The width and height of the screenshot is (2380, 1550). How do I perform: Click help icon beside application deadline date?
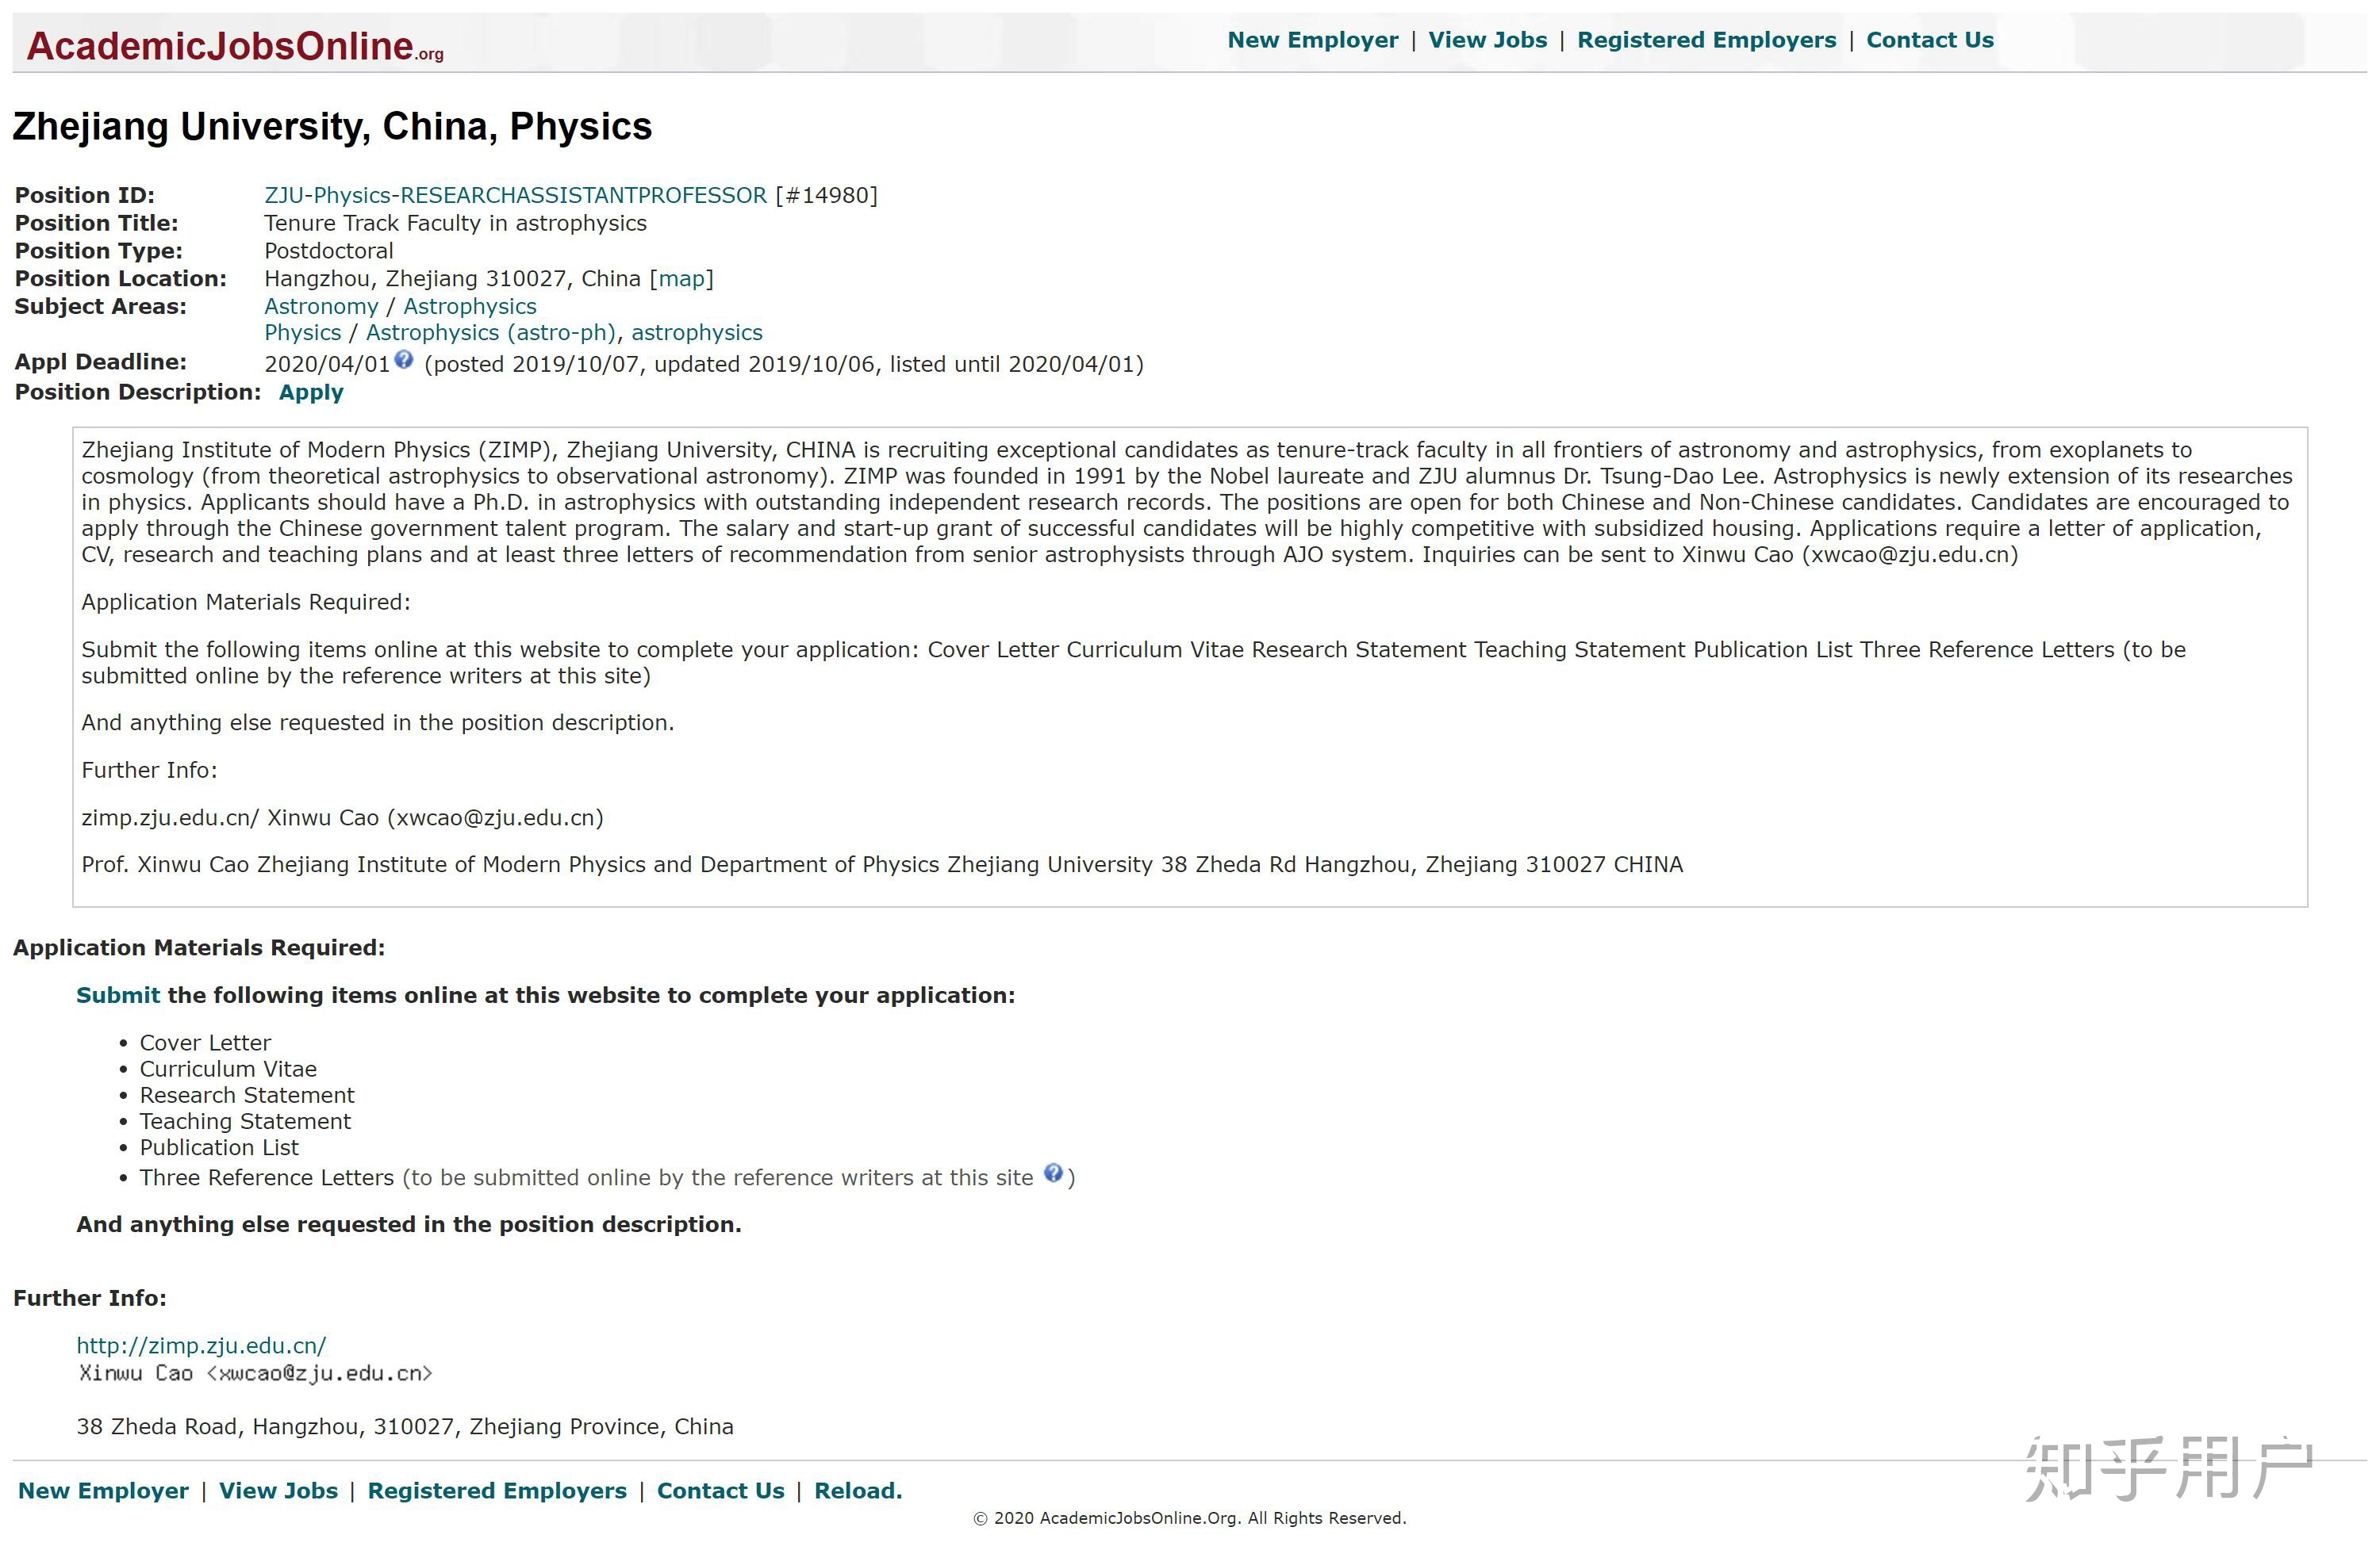[403, 360]
